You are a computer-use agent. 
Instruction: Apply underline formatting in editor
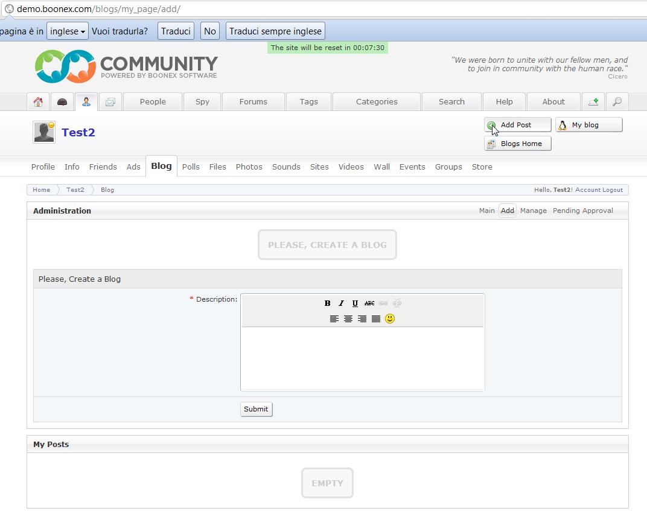coord(355,303)
